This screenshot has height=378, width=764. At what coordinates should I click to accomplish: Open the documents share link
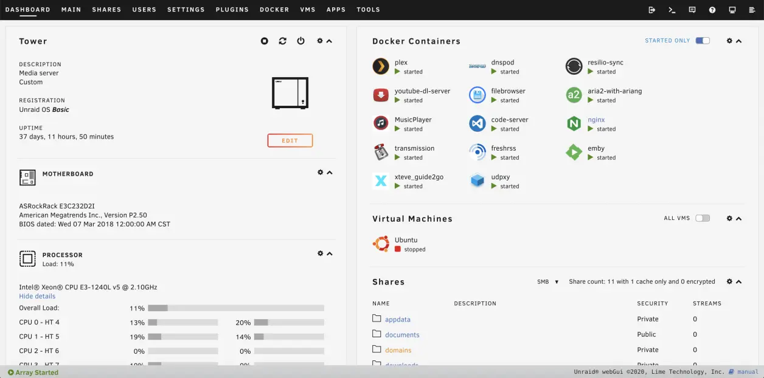[x=402, y=335]
